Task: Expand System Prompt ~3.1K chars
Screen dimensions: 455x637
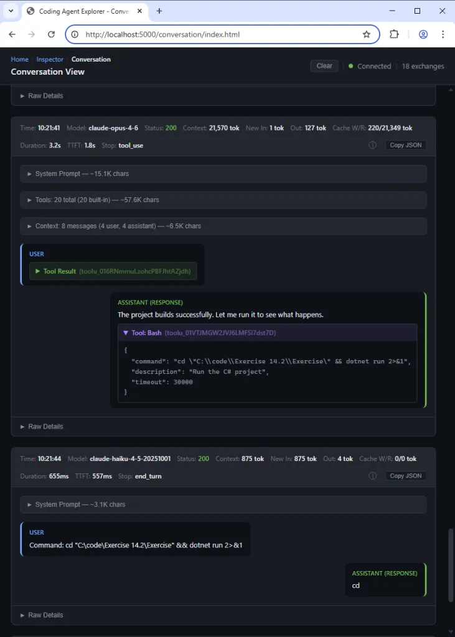Action: coord(223,504)
